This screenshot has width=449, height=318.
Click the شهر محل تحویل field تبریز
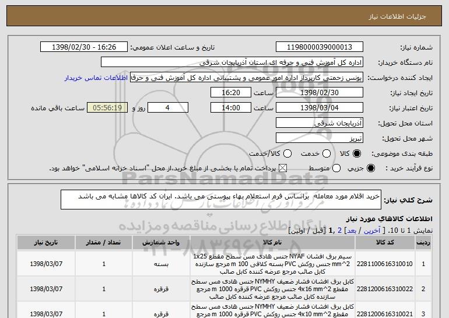click(x=320, y=138)
